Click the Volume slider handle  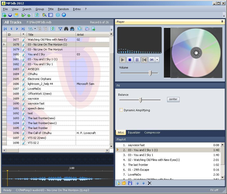pyautogui.click(x=150, y=73)
